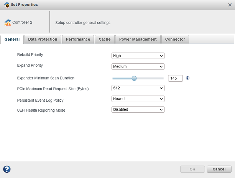This screenshot has width=235, height=178.
Task: Open the UEFI Health Reporting Mode dropdown
Action: point(138,109)
